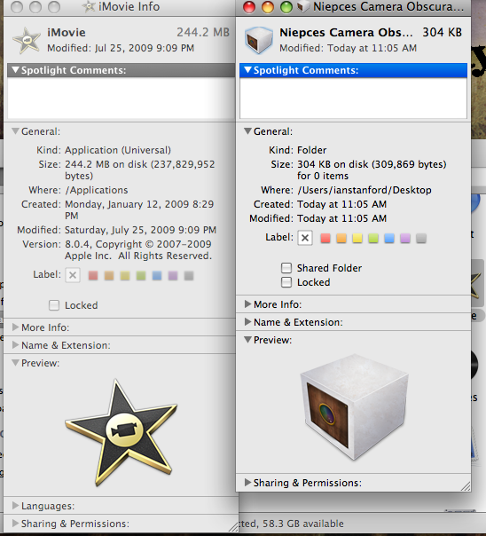
Task: Collapse General section in Niepces window
Action: (248, 131)
